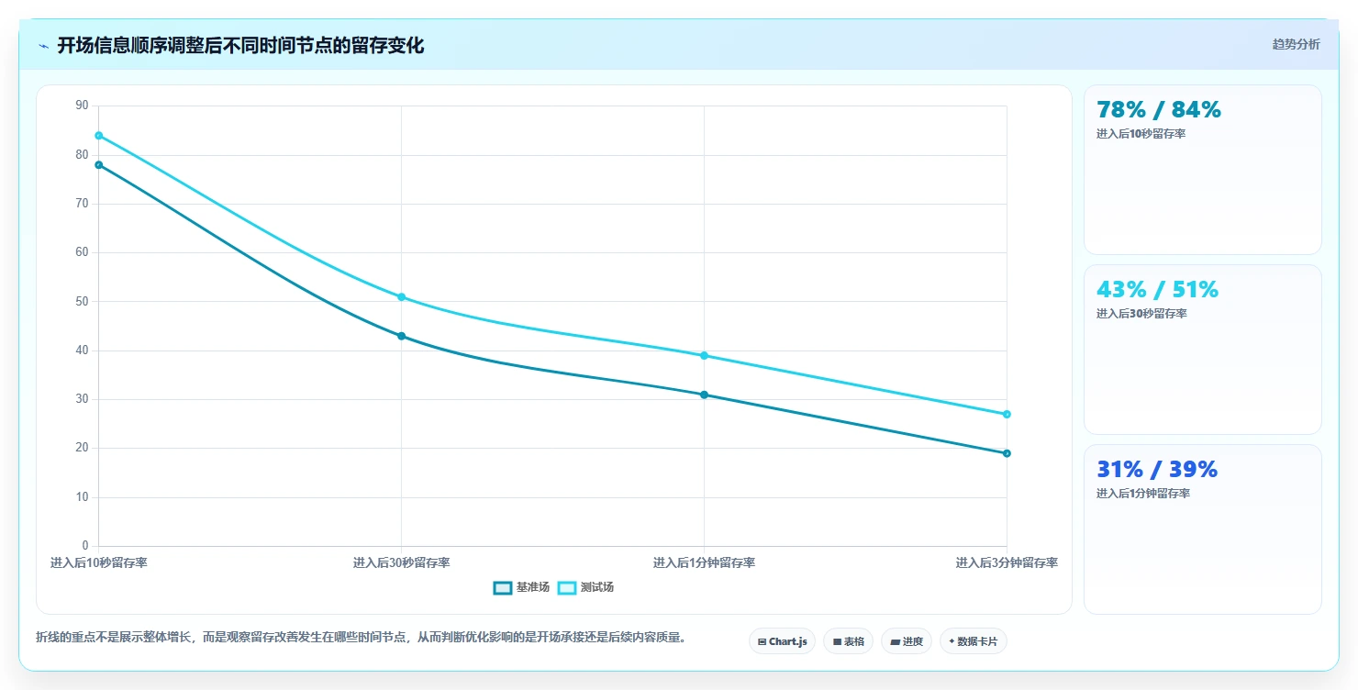Screen dimensions: 1358x690
Task: Click the 测试场 data point at 3分钟
Action: 1007,415
